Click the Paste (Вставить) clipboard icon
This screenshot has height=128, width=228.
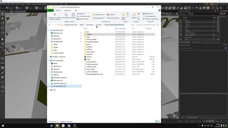click(x=73, y=16)
